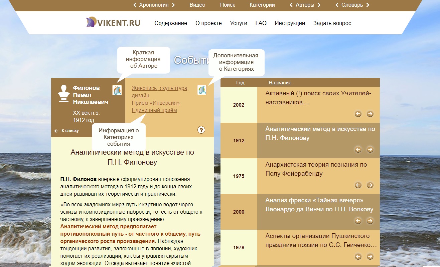Click left arrow in 2000 row
Screen dimensions: 440x267
(x=358, y=221)
